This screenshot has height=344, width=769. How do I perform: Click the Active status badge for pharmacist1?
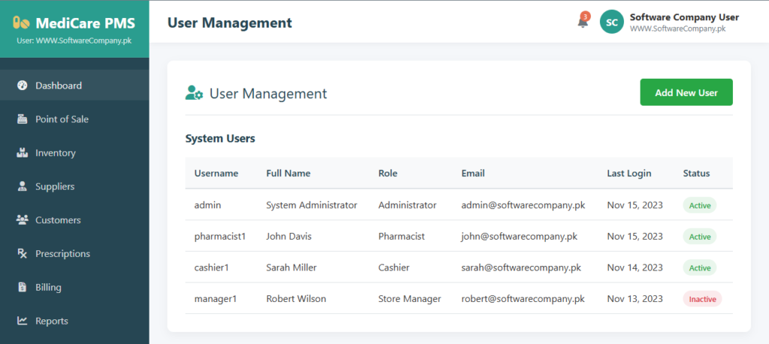(699, 237)
